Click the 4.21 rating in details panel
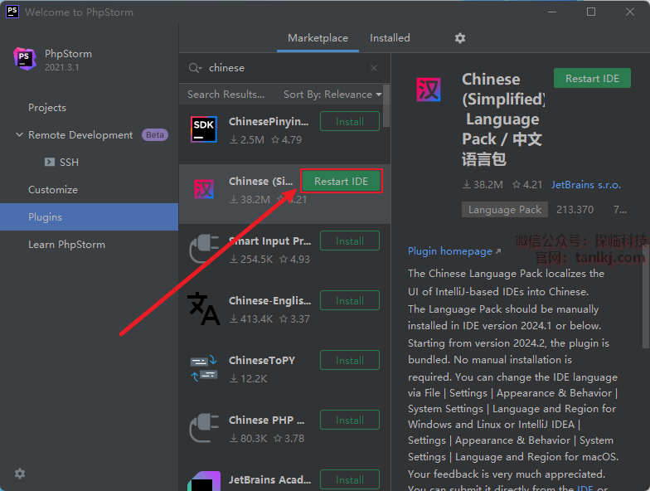The image size is (650, 491). pos(527,185)
